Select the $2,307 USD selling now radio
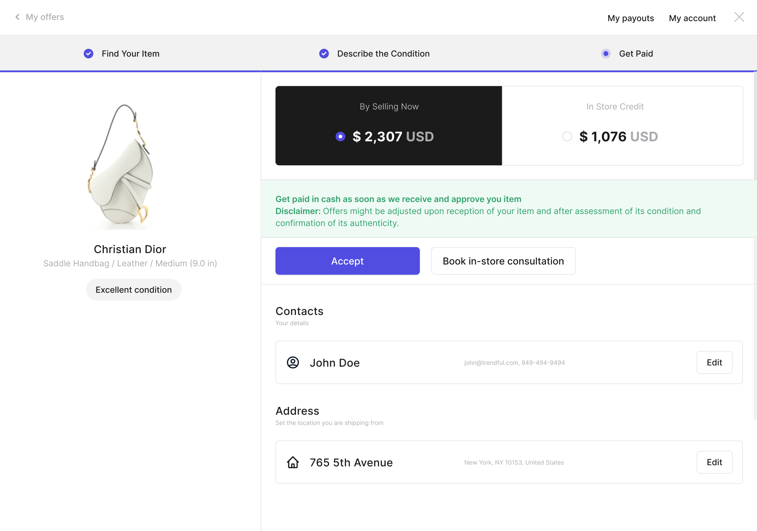This screenshot has height=531, width=757. coord(340,136)
